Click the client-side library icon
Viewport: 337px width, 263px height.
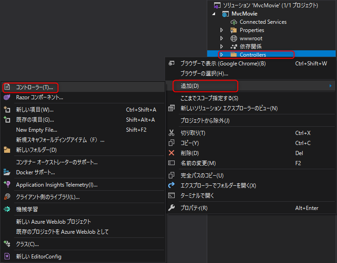[7, 197]
